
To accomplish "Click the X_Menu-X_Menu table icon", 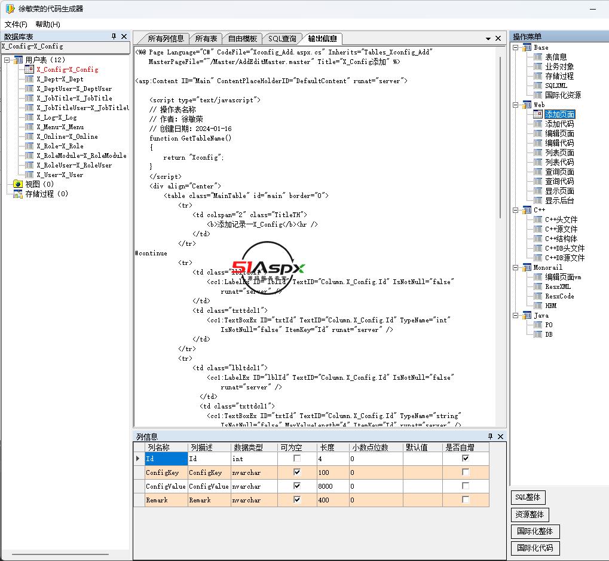I will click(x=29, y=127).
